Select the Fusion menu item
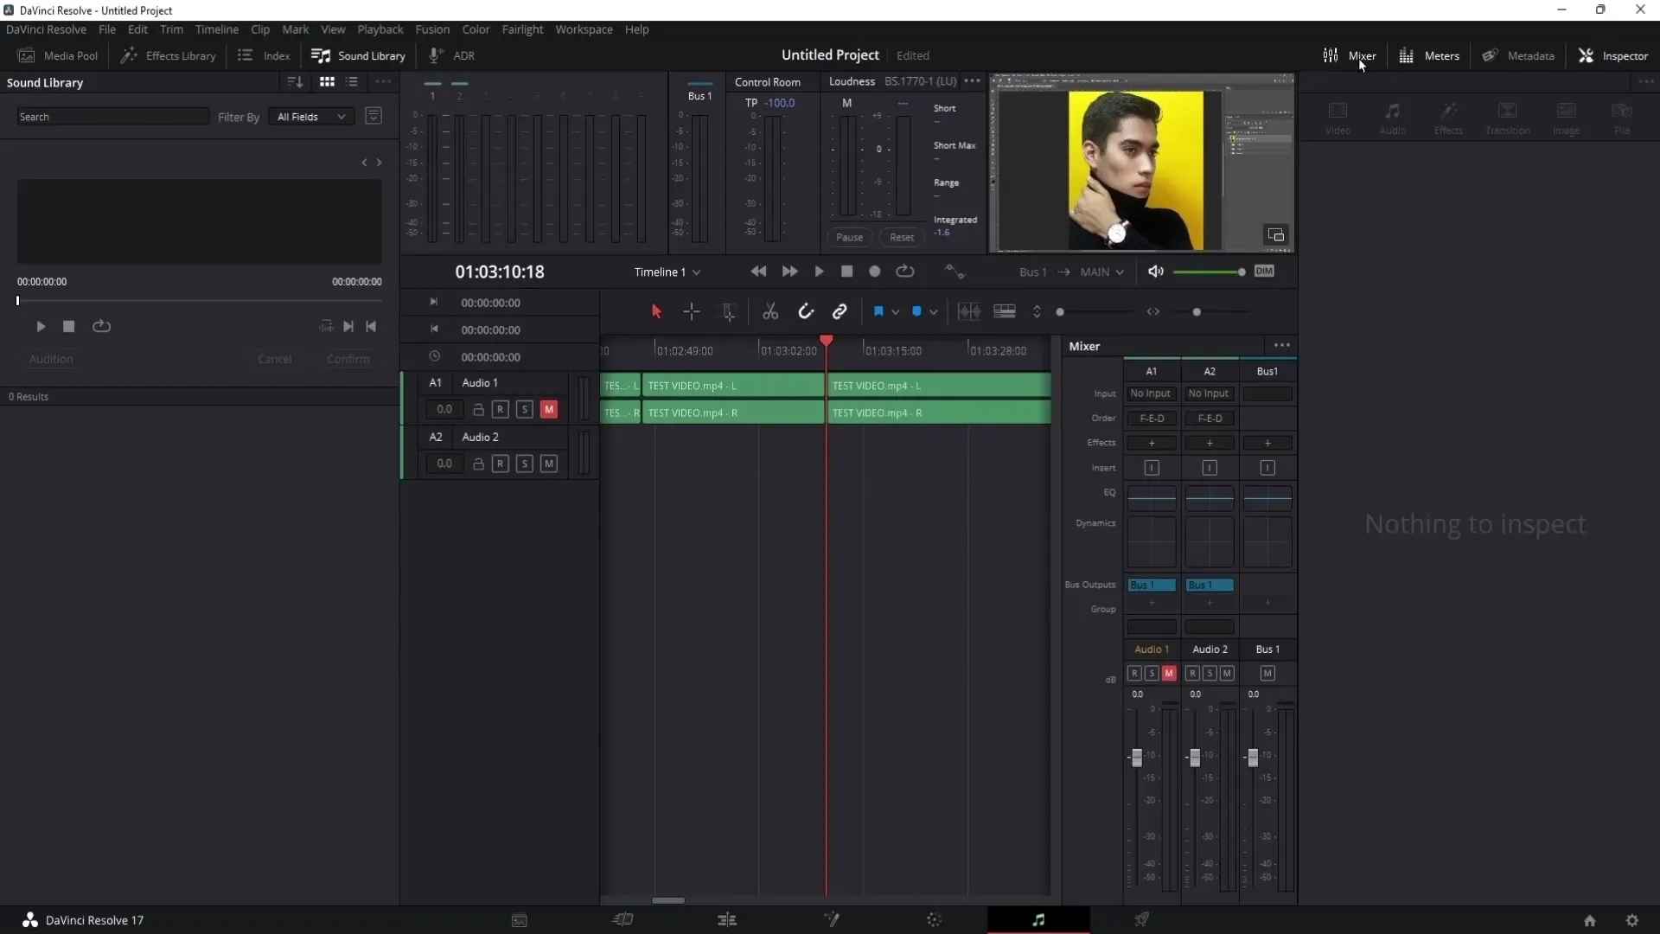This screenshot has width=1660, height=934. [x=432, y=29]
